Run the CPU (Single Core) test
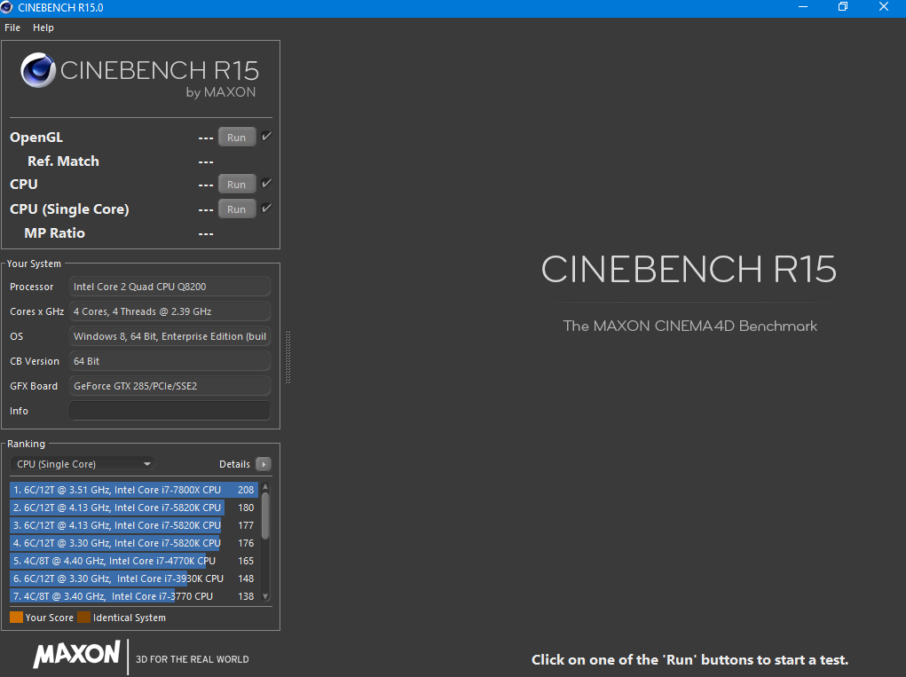This screenshot has height=677, width=906. point(236,209)
